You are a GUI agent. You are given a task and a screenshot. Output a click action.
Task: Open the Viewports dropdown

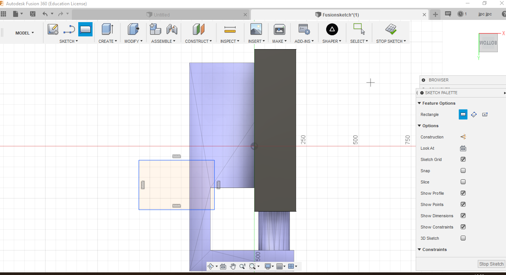(x=292, y=266)
